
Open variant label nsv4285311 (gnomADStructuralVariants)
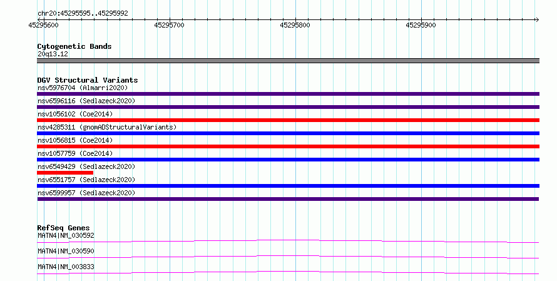point(107,127)
